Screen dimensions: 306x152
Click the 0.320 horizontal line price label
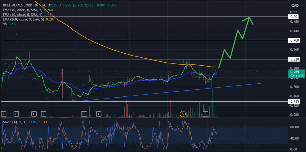(x=294, y=59)
